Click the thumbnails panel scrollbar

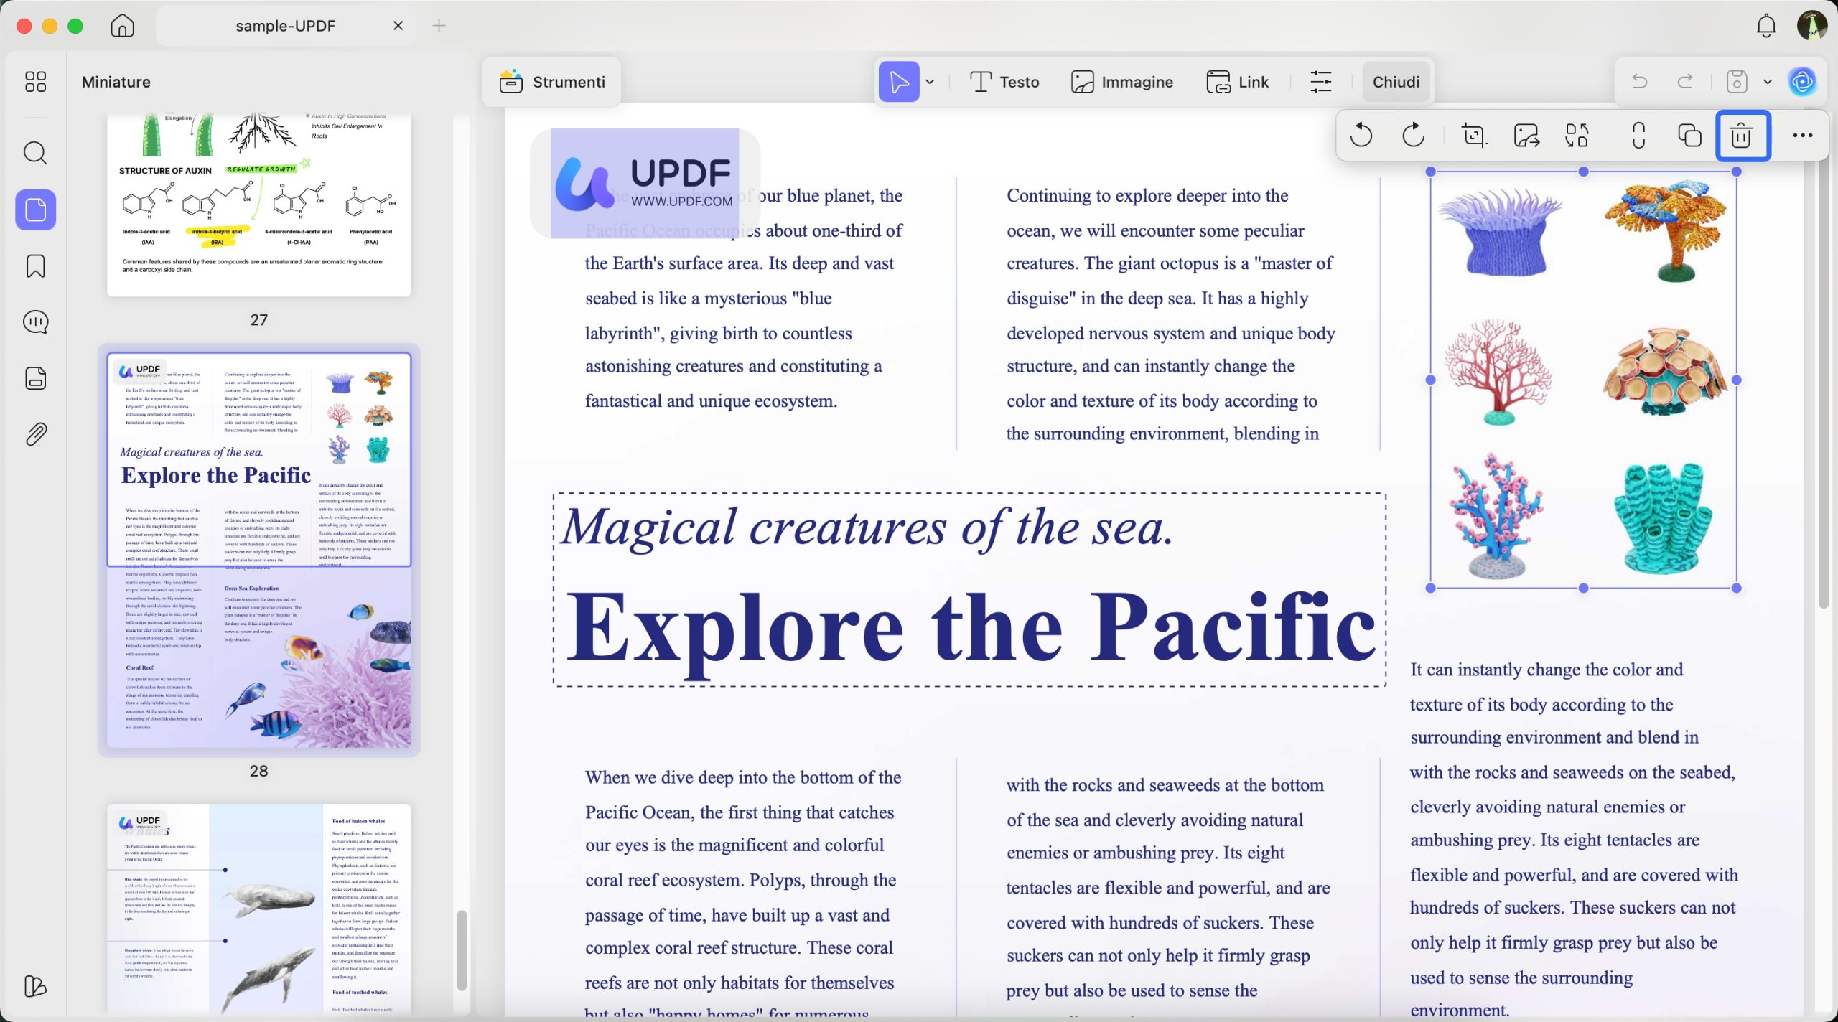tap(462, 952)
